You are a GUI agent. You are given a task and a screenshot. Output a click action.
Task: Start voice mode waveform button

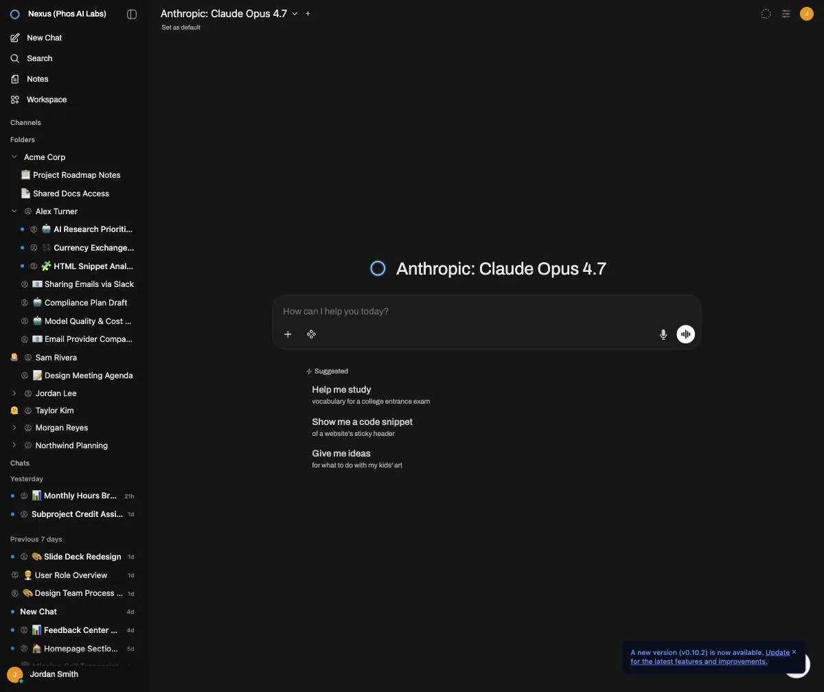click(685, 334)
